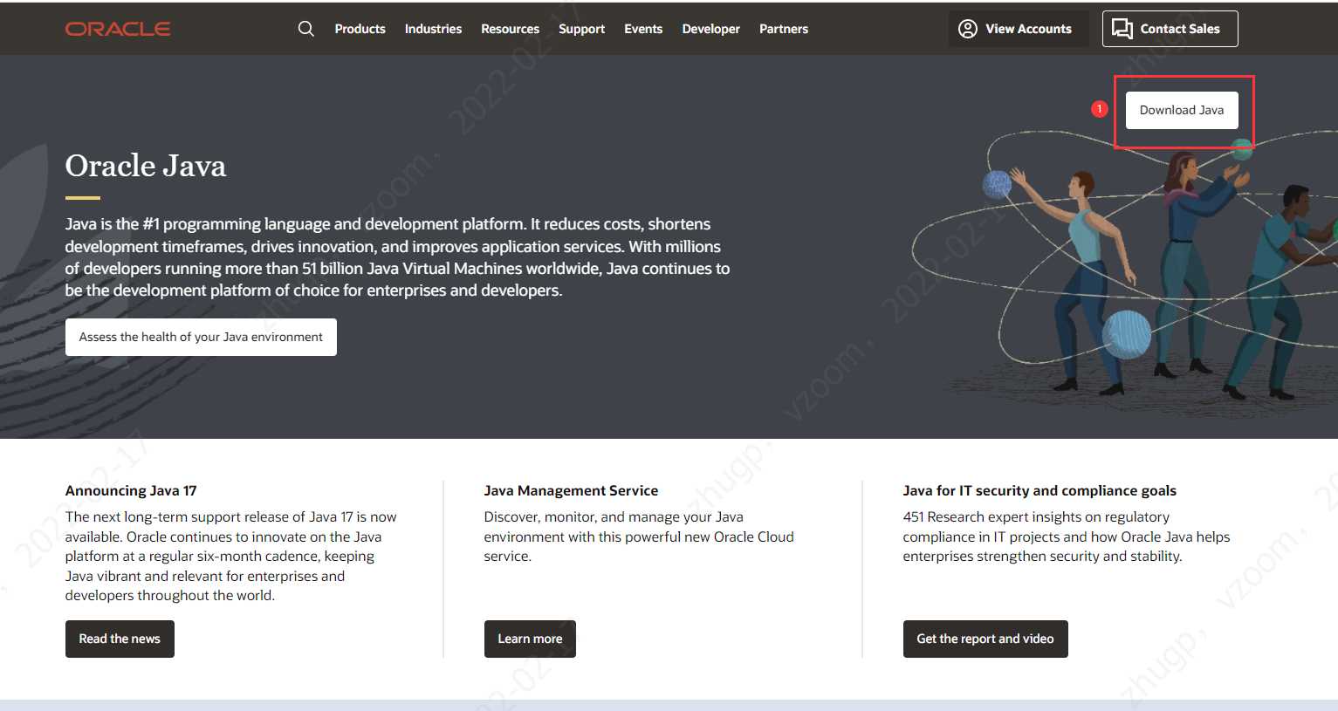Open the Developer menu
Image resolution: width=1338 pixels, height=711 pixels.
point(710,29)
